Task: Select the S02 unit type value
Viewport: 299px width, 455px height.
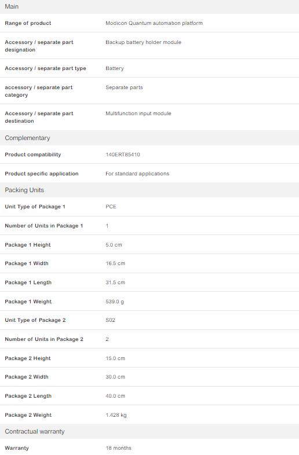Action: (x=110, y=320)
